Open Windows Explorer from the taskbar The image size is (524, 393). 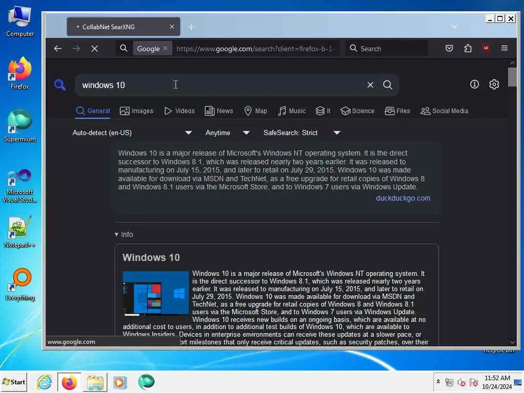tap(95, 382)
